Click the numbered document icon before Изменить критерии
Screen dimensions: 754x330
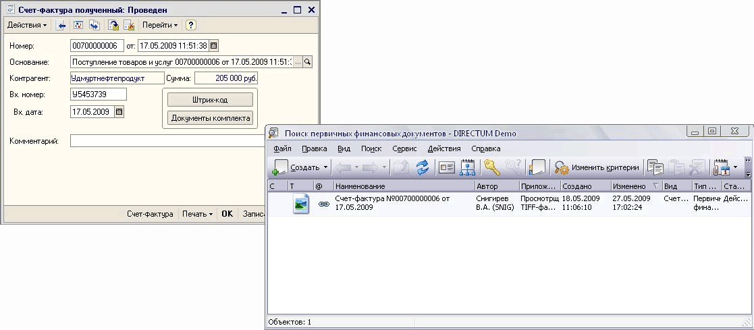point(537,167)
